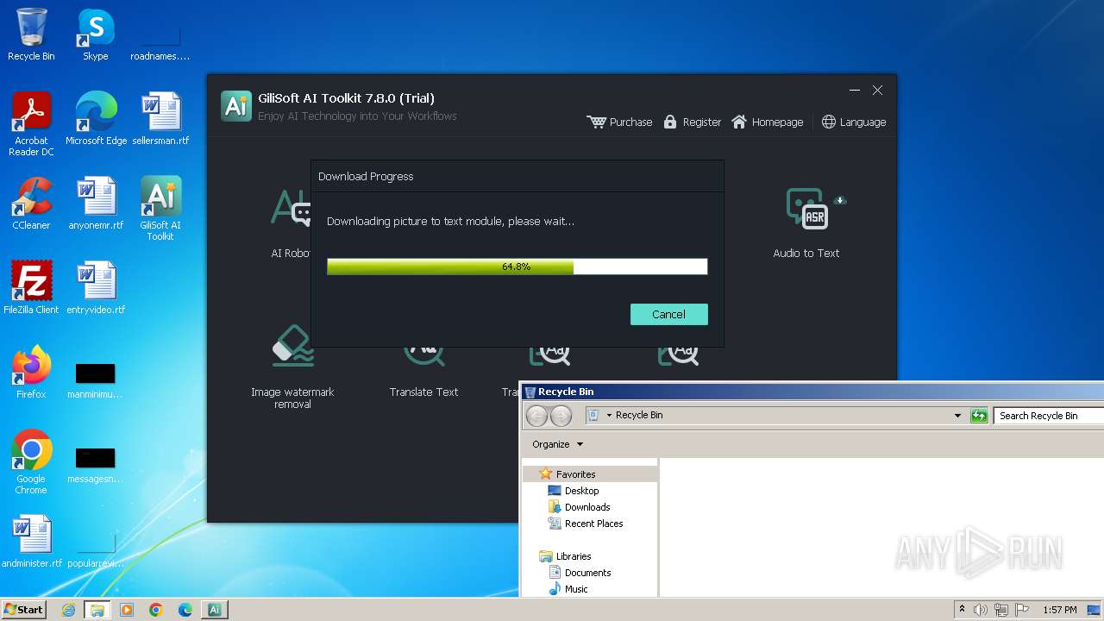
Task: Open Windows Explorer from taskbar
Action: (x=97, y=610)
